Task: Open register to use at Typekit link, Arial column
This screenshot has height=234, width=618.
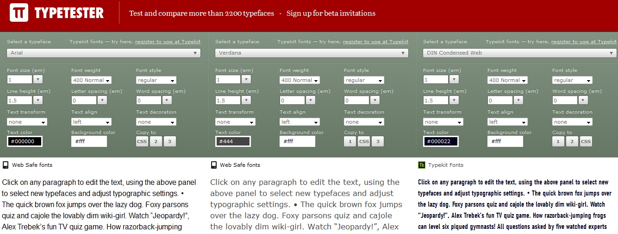Action: (168, 42)
